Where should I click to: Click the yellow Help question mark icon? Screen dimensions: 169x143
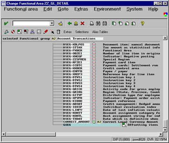pyautogui.click(x=142, y=24)
